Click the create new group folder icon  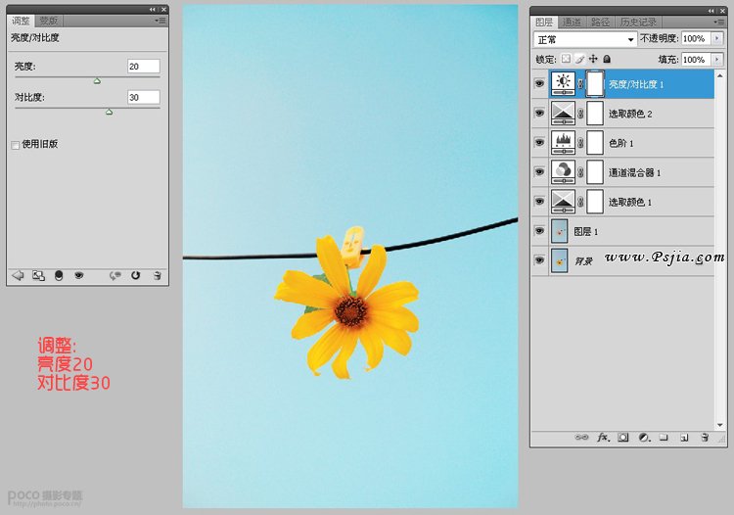pos(664,438)
